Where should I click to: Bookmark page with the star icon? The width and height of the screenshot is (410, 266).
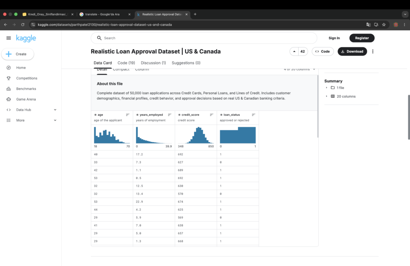coord(384,24)
